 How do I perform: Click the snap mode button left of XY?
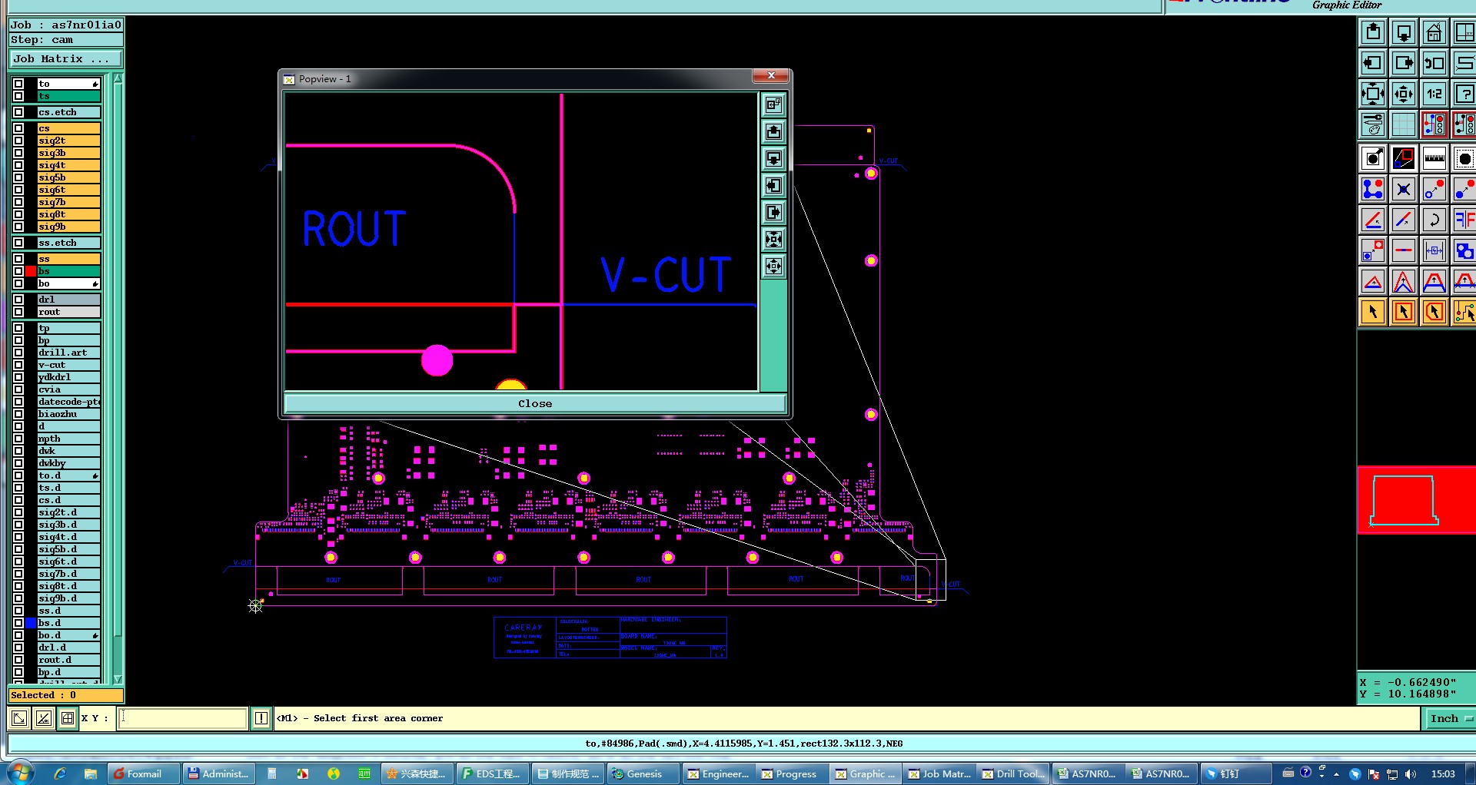click(x=19, y=718)
